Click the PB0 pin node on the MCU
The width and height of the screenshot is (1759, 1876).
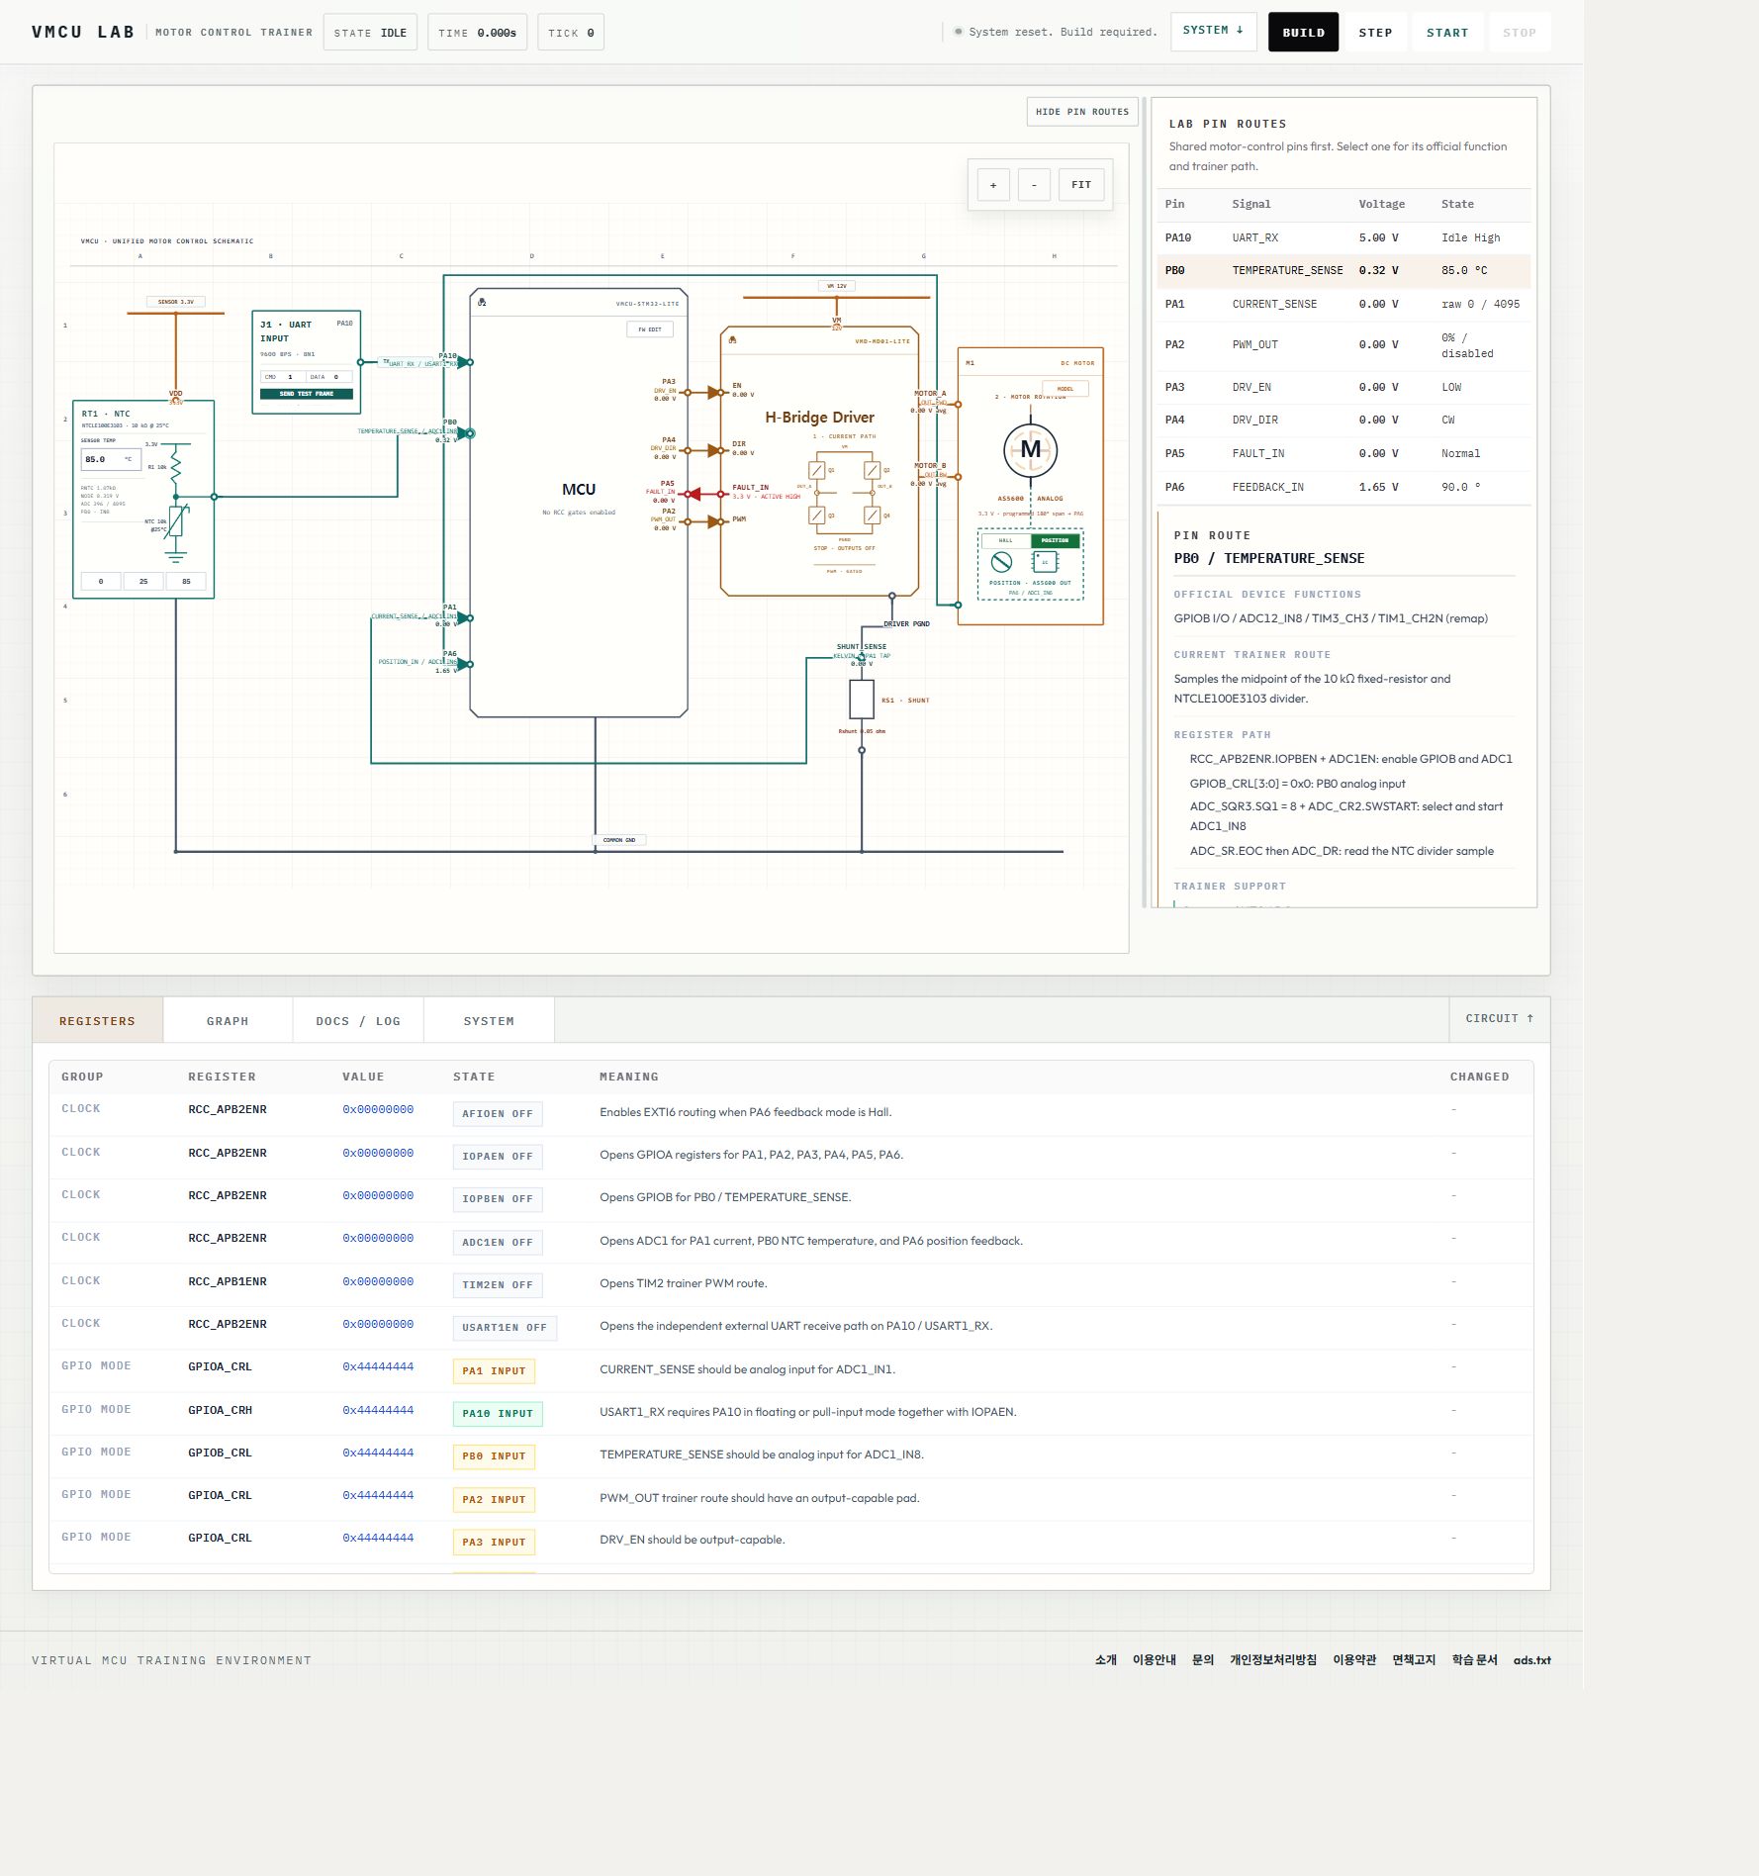[x=470, y=433]
